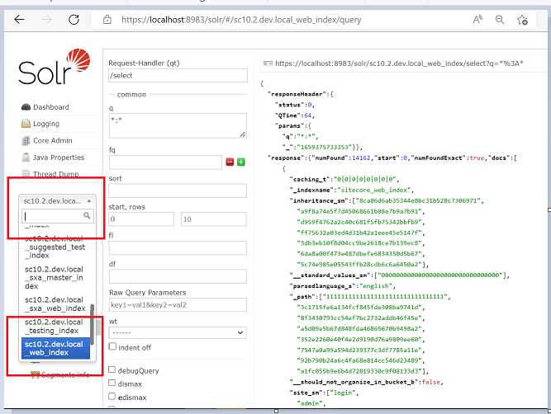Select sc10.2.dev.local_suggested_test_index core
551x414 pixels.
pos(55,247)
